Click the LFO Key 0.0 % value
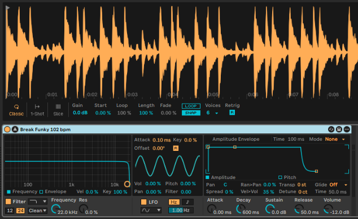Image resolution: width=358 pixels, height=219 pixels. point(190,140)
